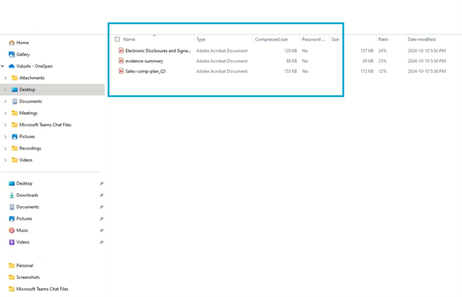Viewport: 462px width, 297px height.
Task: Click the 157 KB size value
Action: tap(367, 51)
